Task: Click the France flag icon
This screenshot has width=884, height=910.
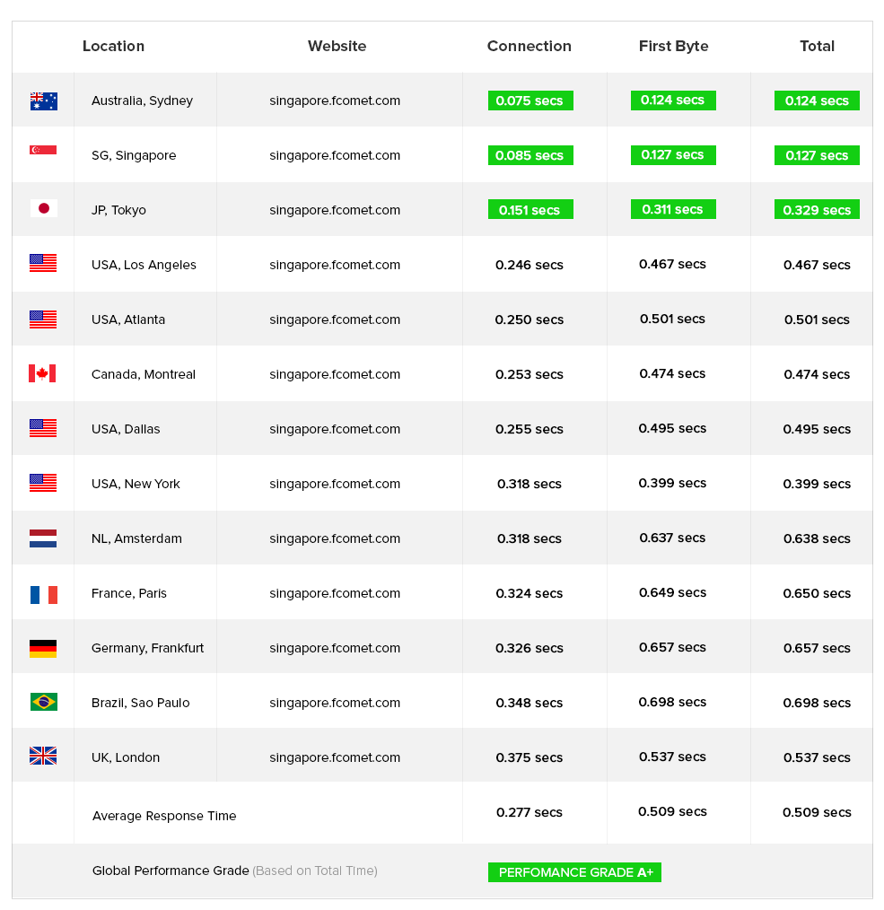Action: tap(43, 594)
